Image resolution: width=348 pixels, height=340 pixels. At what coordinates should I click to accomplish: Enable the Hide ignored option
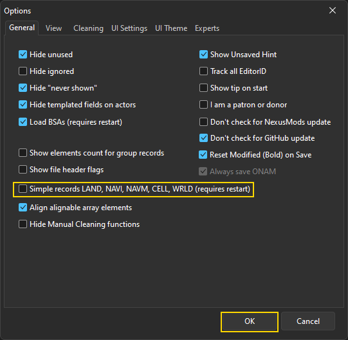[x=23, y=71]
